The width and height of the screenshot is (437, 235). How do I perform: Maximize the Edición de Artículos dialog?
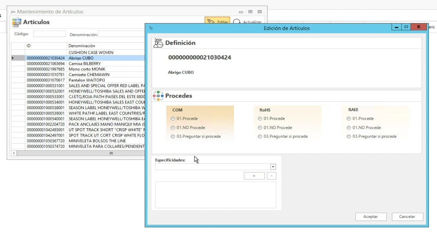click(406, 27)
